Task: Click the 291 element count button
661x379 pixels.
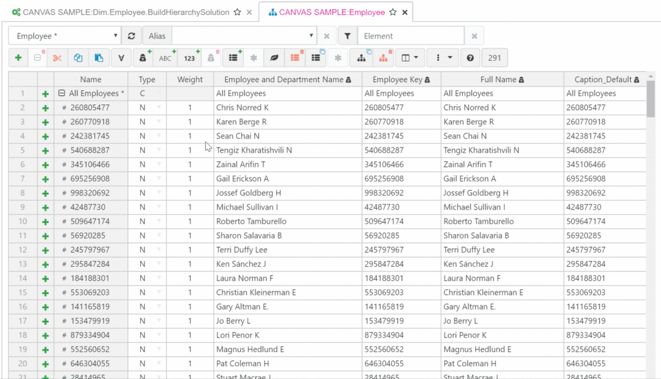Action: 494,58
